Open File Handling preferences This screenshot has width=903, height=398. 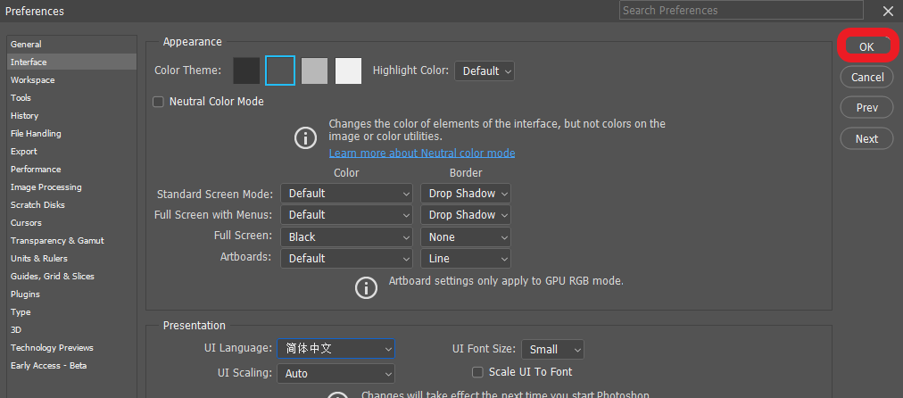[x=72, y=134]
